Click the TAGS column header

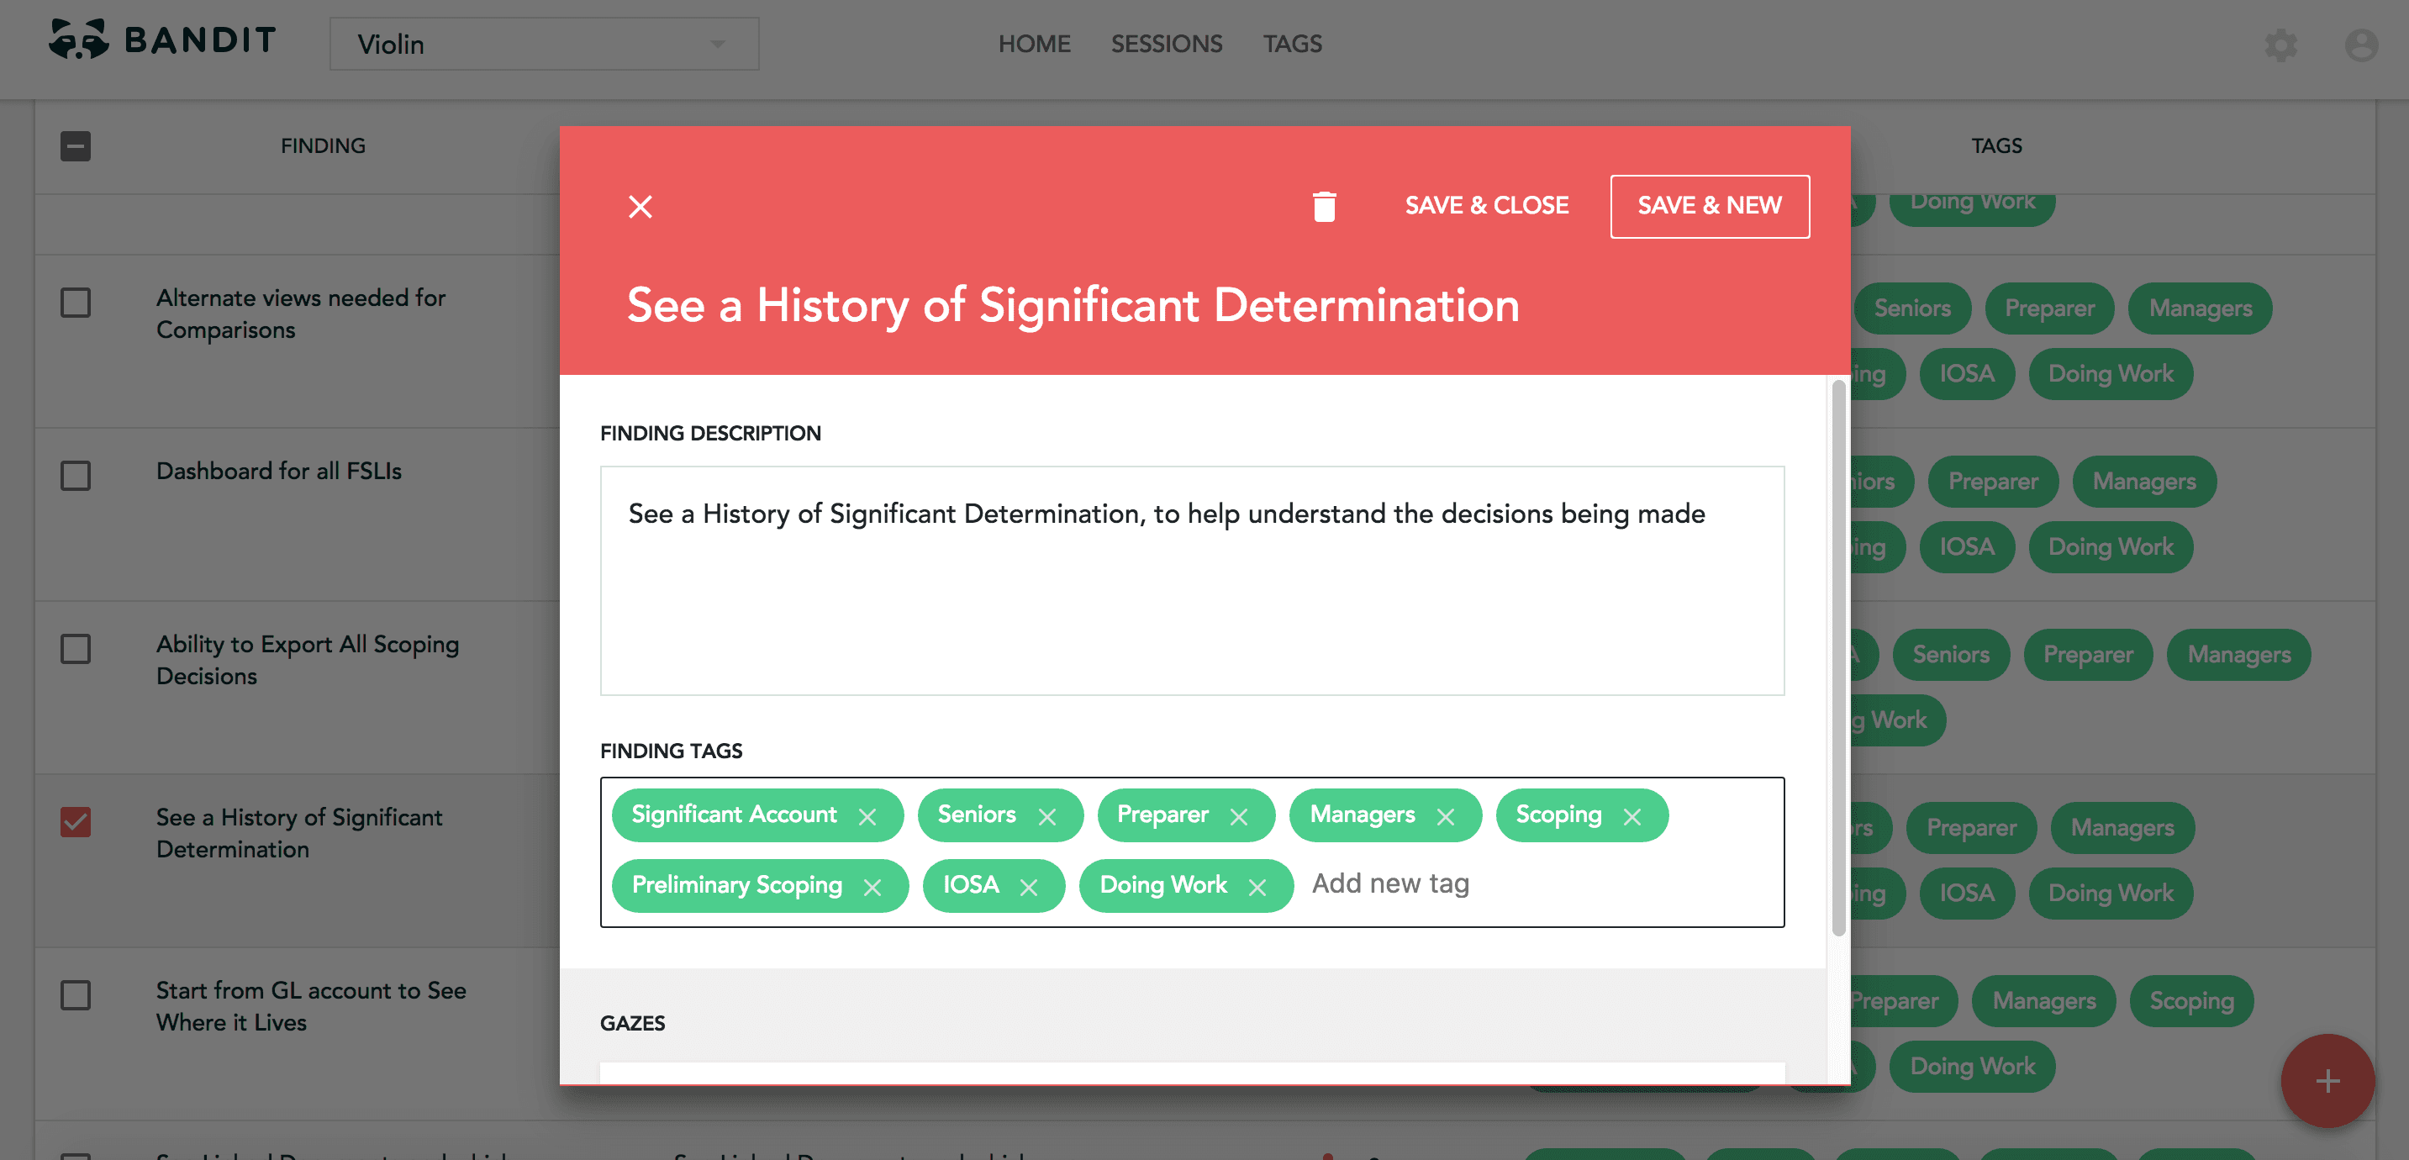1996,146
